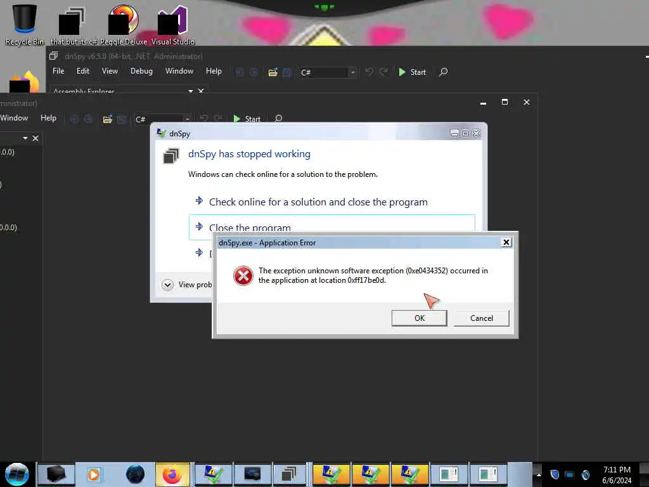The image size is (649, 487).
Task: Open Help menu in the back dnSpy window
Action: [x=214, y=71]
